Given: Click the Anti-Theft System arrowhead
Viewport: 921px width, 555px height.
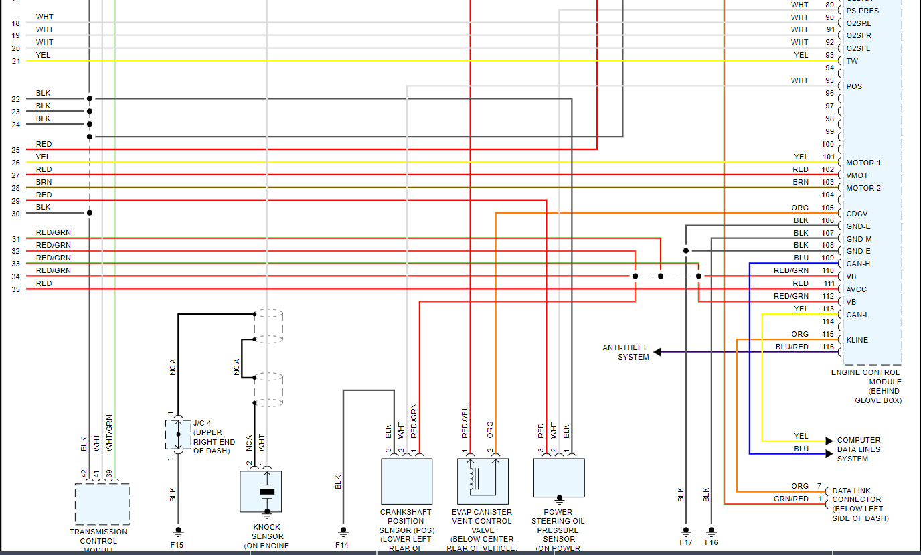Looking at the screenshot, I should pos(657,352).
